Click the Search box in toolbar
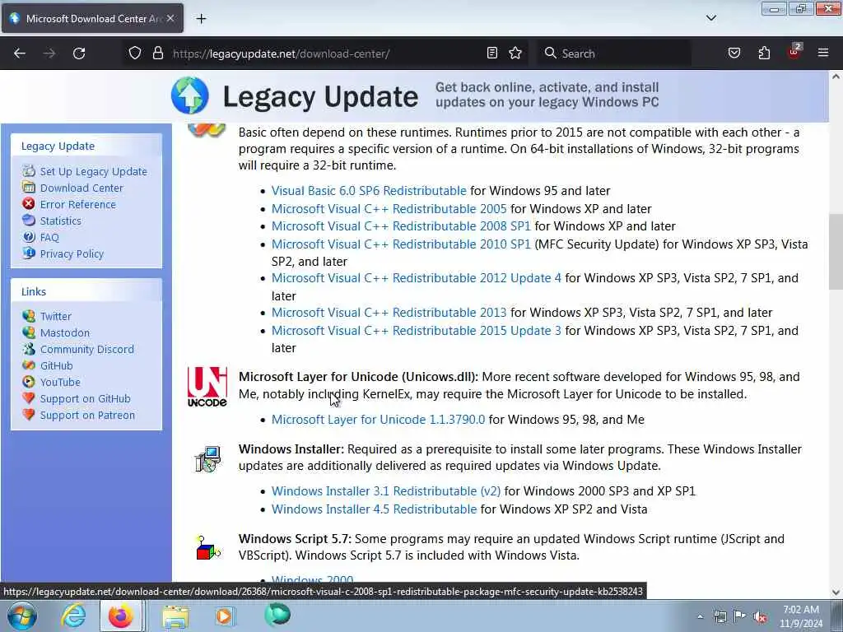The image size is (843, 632). coord(614,53)
